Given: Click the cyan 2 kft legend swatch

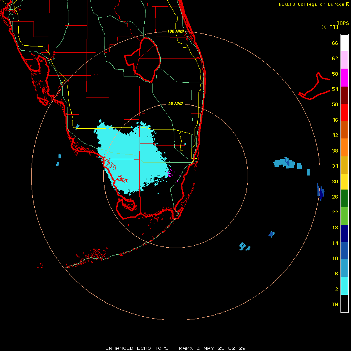Looking at the screenshot, I should (x=344, y=286).
